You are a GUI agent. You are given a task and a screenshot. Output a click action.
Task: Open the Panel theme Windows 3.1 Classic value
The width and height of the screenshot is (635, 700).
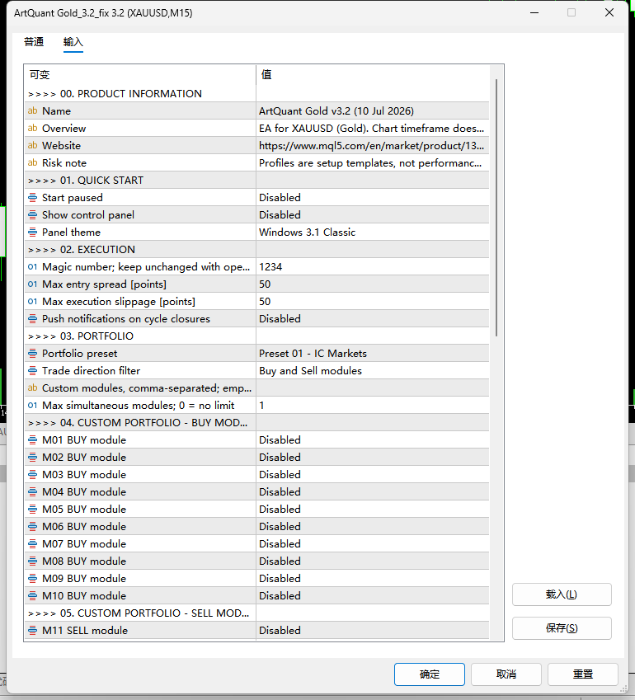(373, 233)
